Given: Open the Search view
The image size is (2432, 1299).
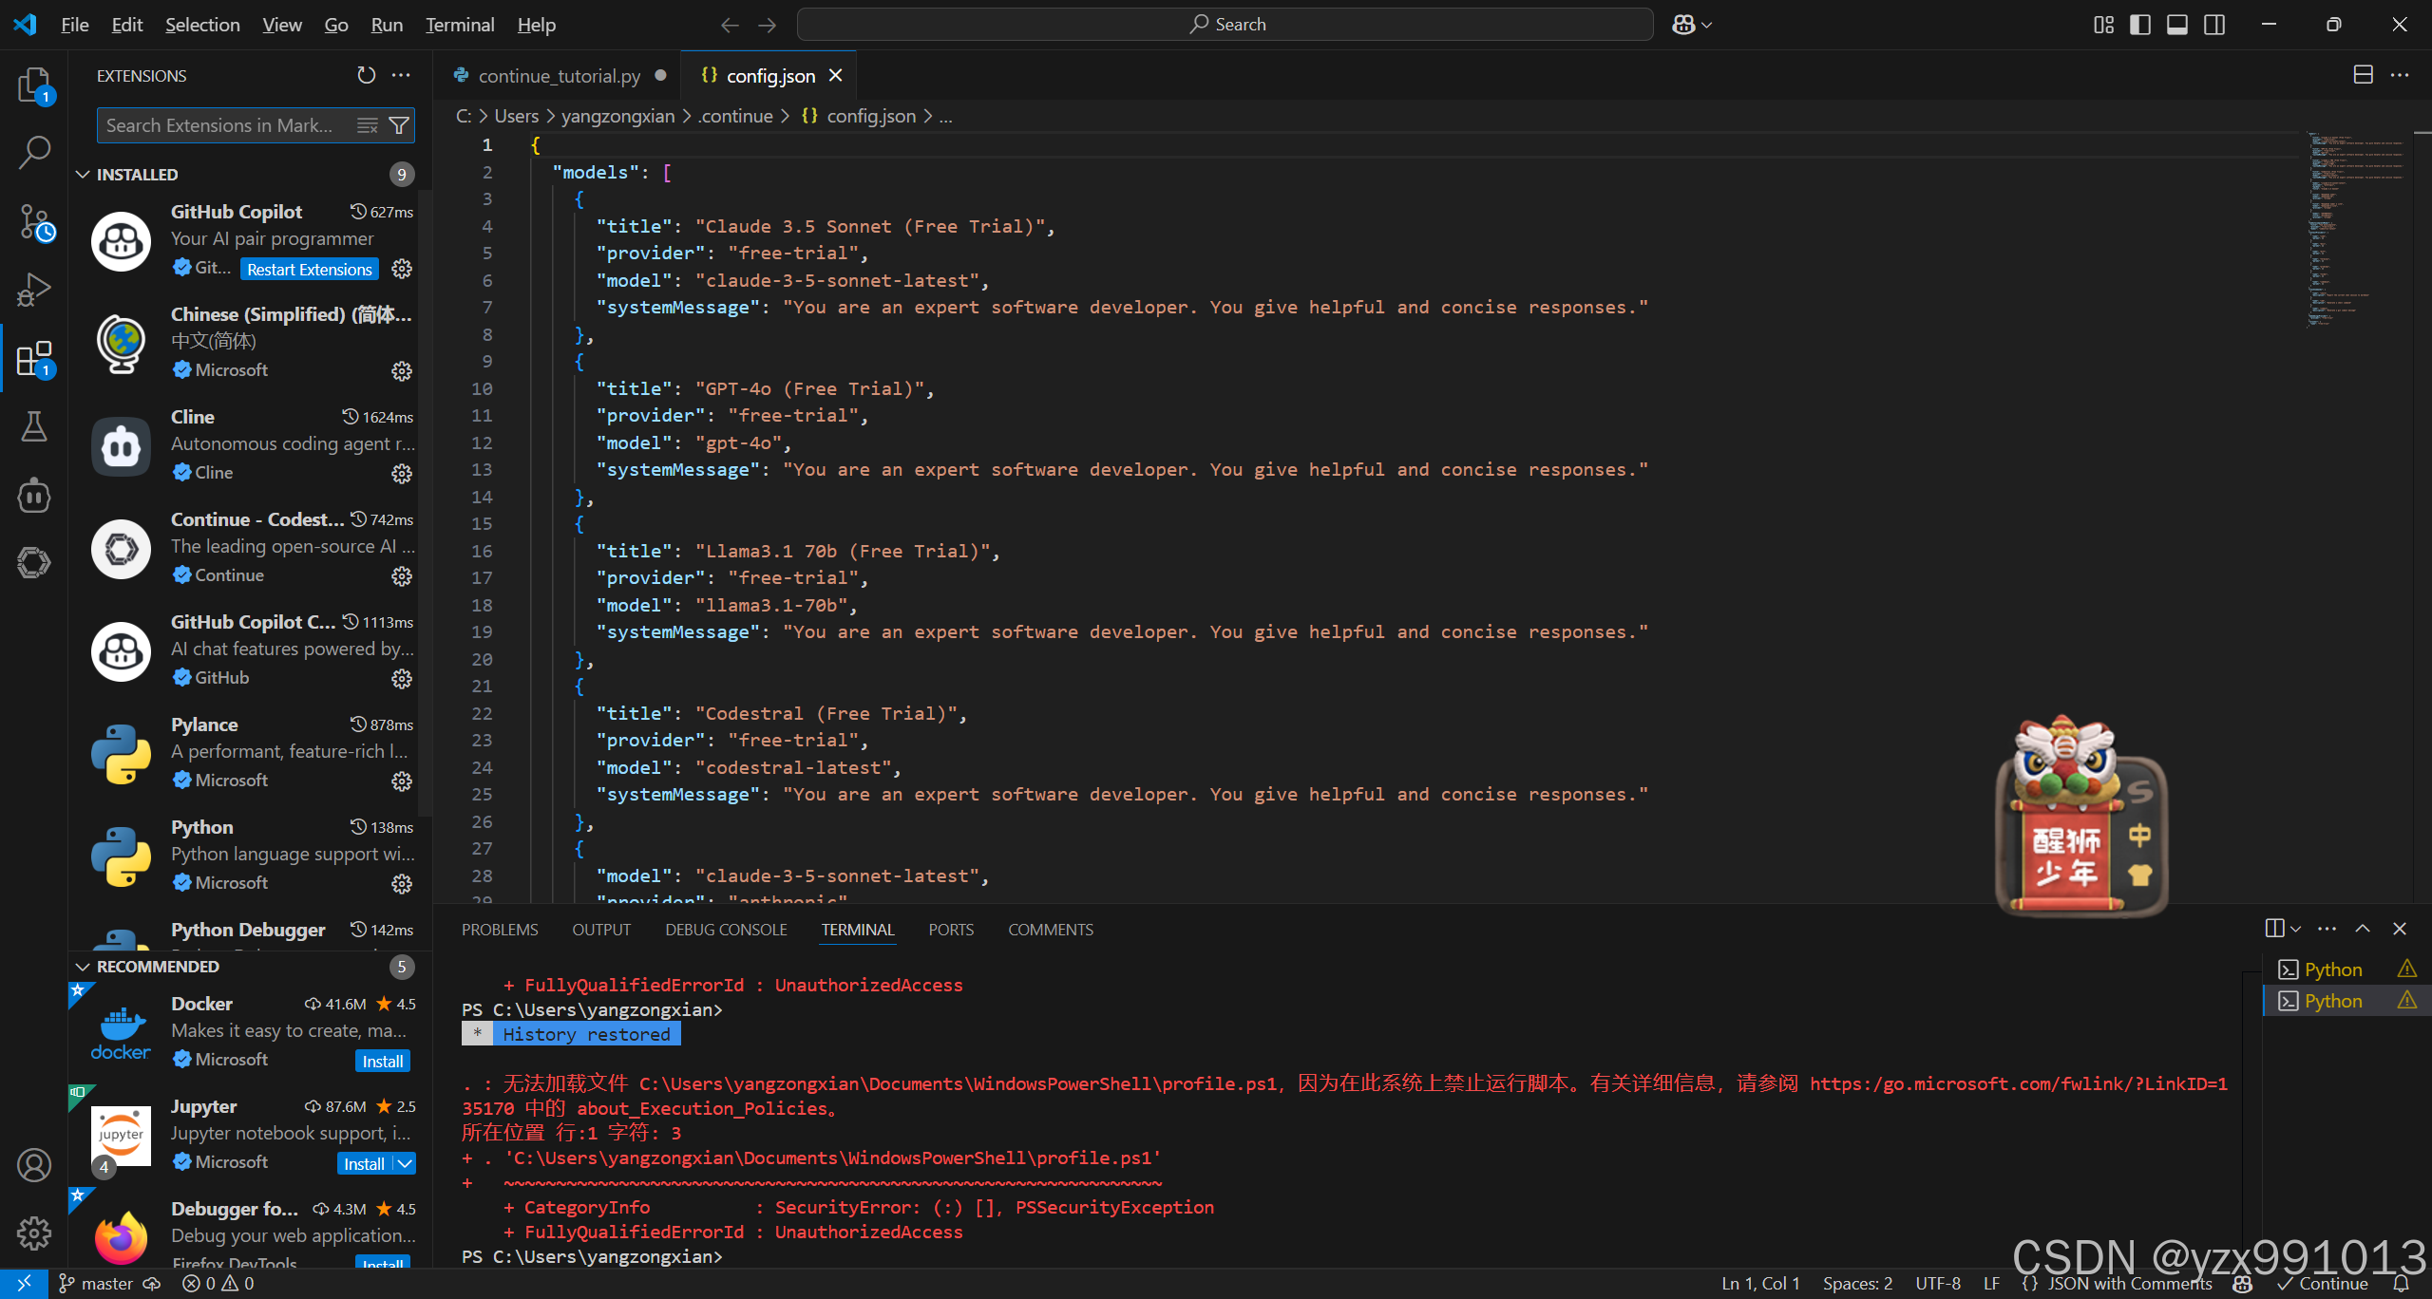Looking at the screenshot, I should tap(34, 150).
